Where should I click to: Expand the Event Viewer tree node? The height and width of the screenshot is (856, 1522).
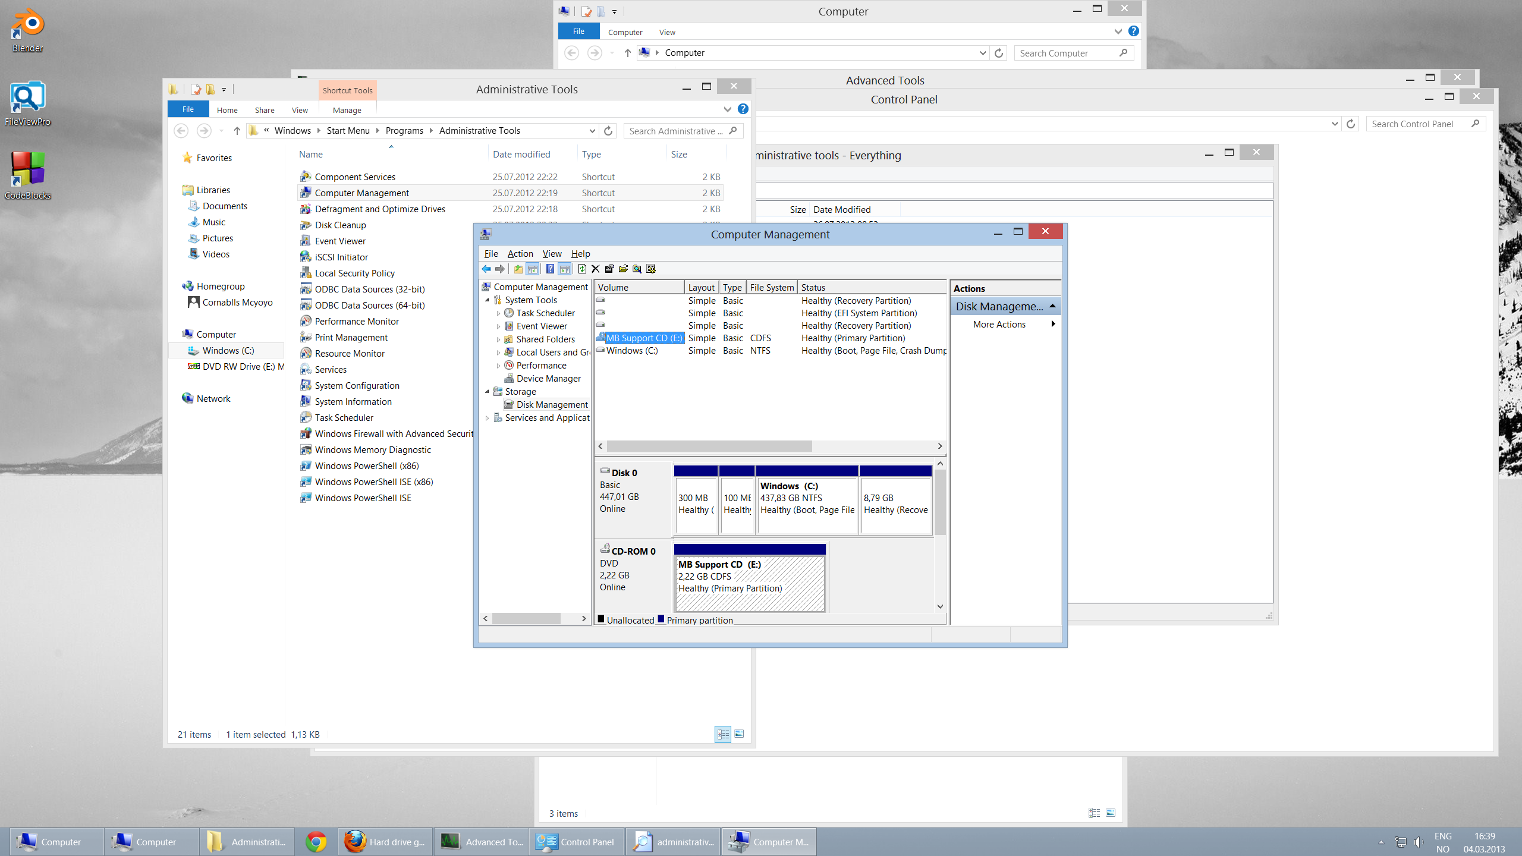coord(498,326)
